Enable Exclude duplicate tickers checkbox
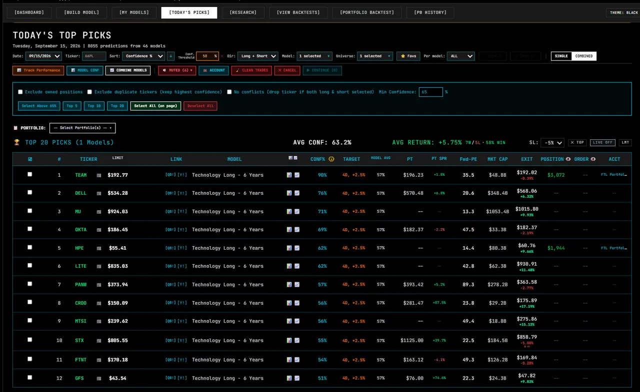The height and width of the screenshot is (392, 640). pyautogui.click(x=89, y=92)
